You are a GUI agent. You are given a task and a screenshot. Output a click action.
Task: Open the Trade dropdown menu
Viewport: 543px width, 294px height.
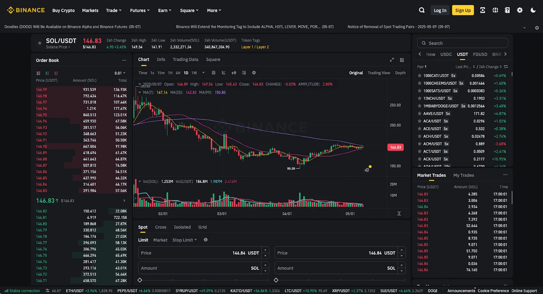[x=114, y=11]
